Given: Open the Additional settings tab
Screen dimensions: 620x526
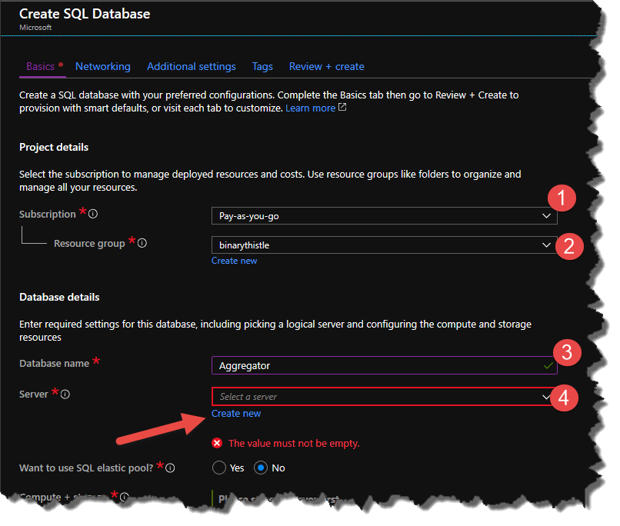Looking at the screenshot, I should point(191,66).
